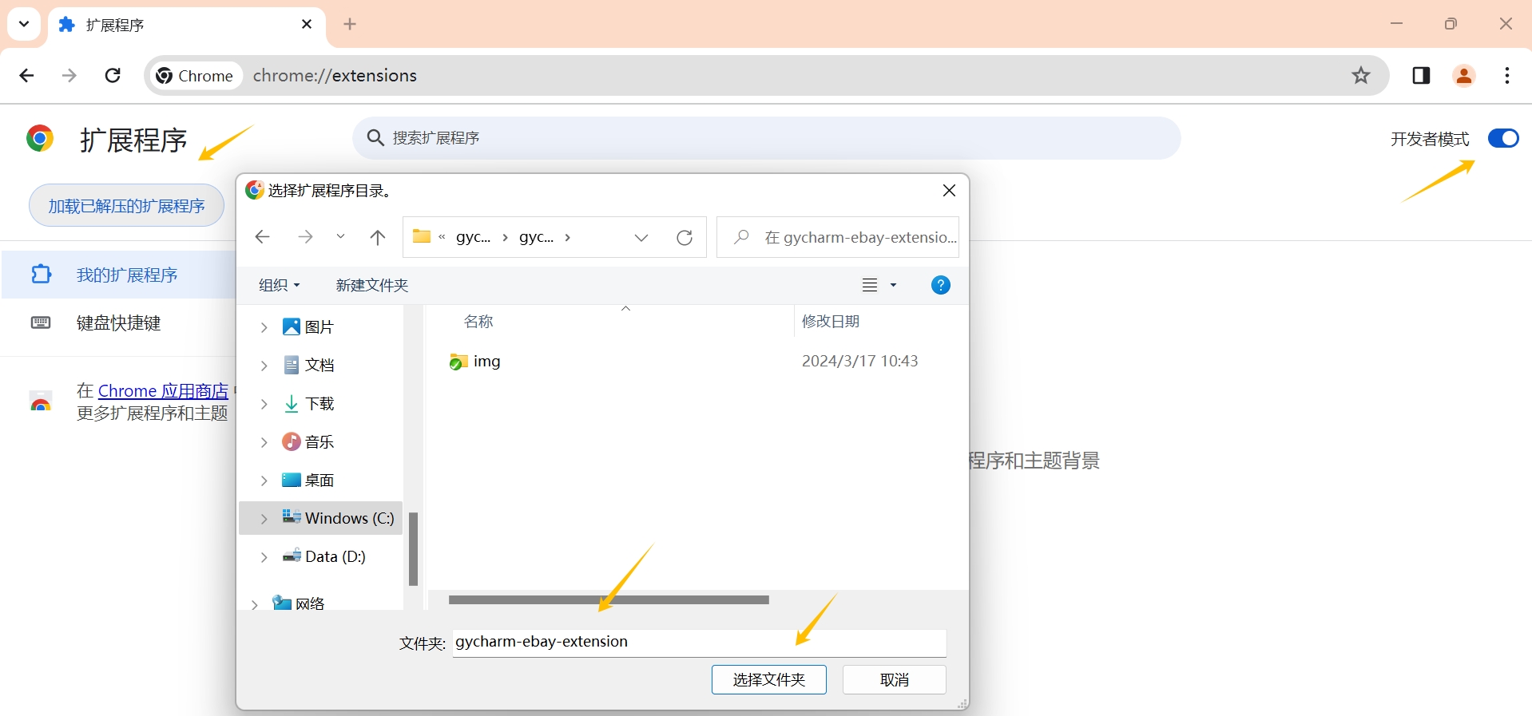Click the dialog search field for gycharm-ebay-extension
This screenshot has height=716, width=1532.
coord(838,237)
